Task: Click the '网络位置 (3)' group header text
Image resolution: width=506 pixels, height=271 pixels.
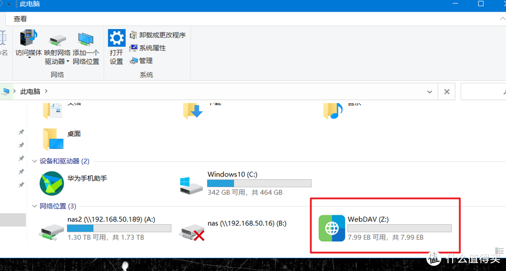Action: [58, 206]
